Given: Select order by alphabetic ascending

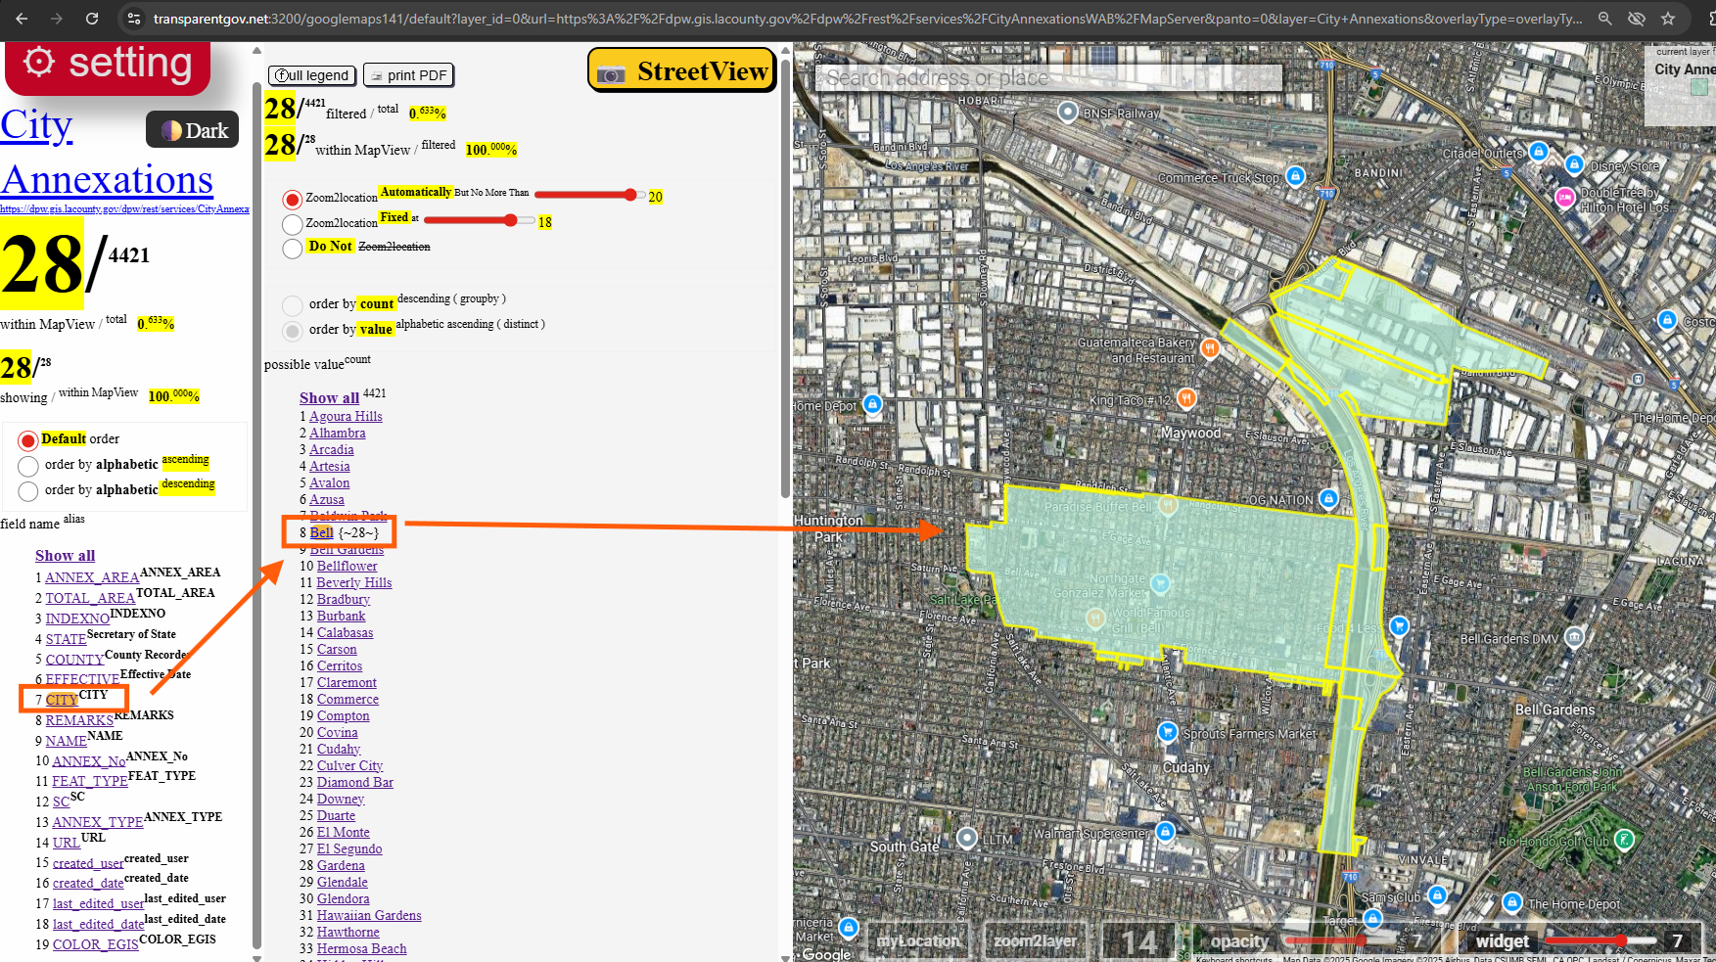Looking at the screenshot, I should tap(28, 465).
